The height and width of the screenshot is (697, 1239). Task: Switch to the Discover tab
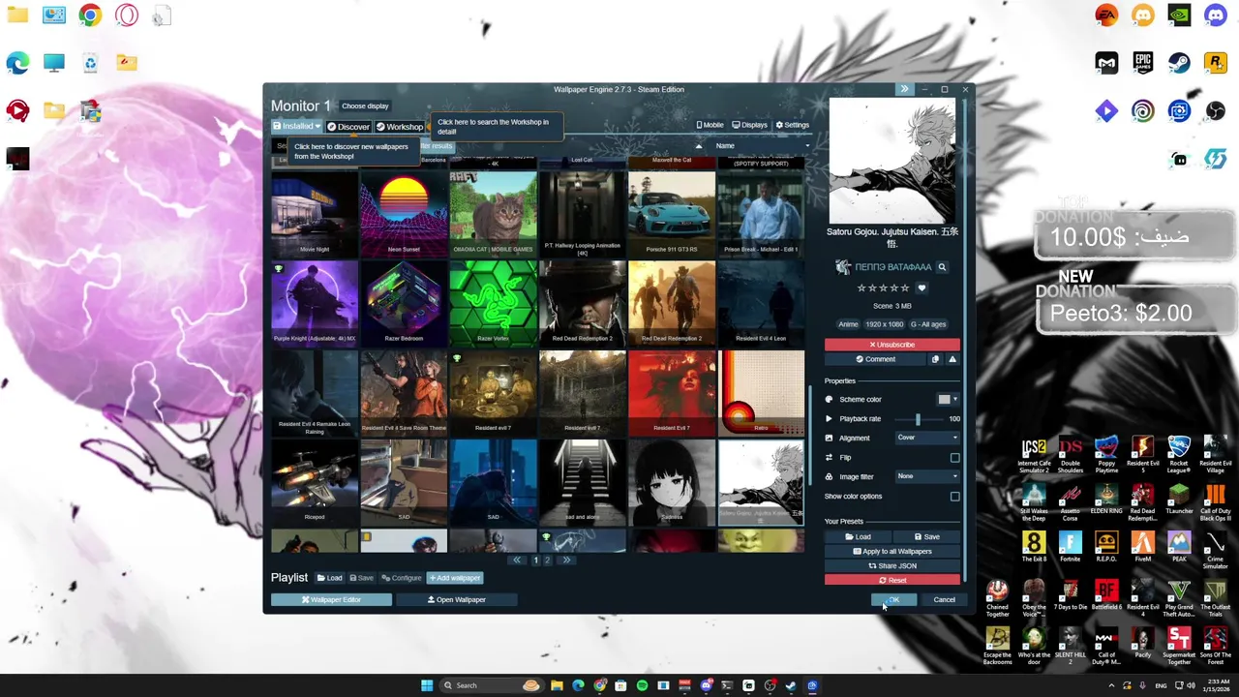[x=348, y=127]
